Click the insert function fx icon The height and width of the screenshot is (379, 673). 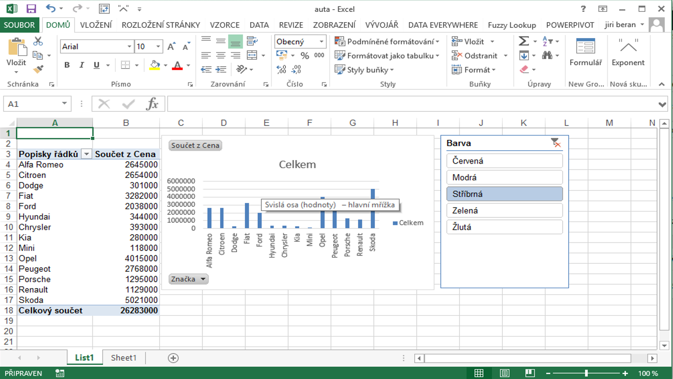(152, 104)
